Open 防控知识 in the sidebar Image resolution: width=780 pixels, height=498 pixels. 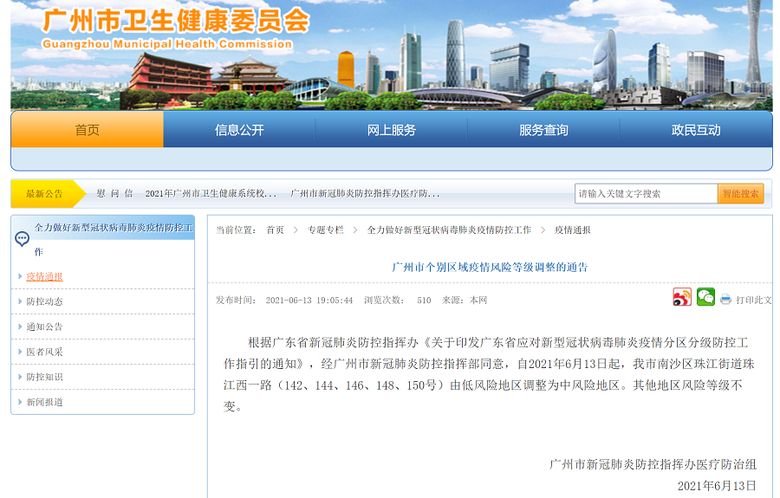click(x=44, y=377)
